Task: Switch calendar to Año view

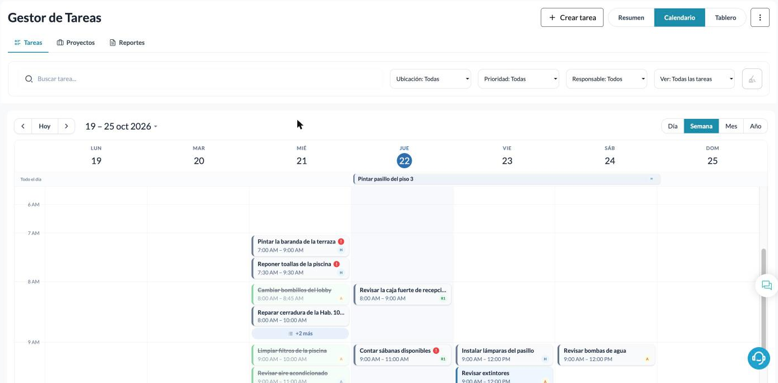Action: click(x=756, y=126)
